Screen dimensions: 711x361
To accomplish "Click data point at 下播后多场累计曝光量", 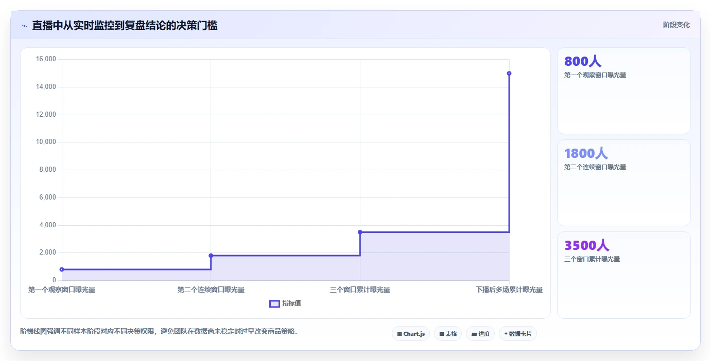I will click(509, 73).
